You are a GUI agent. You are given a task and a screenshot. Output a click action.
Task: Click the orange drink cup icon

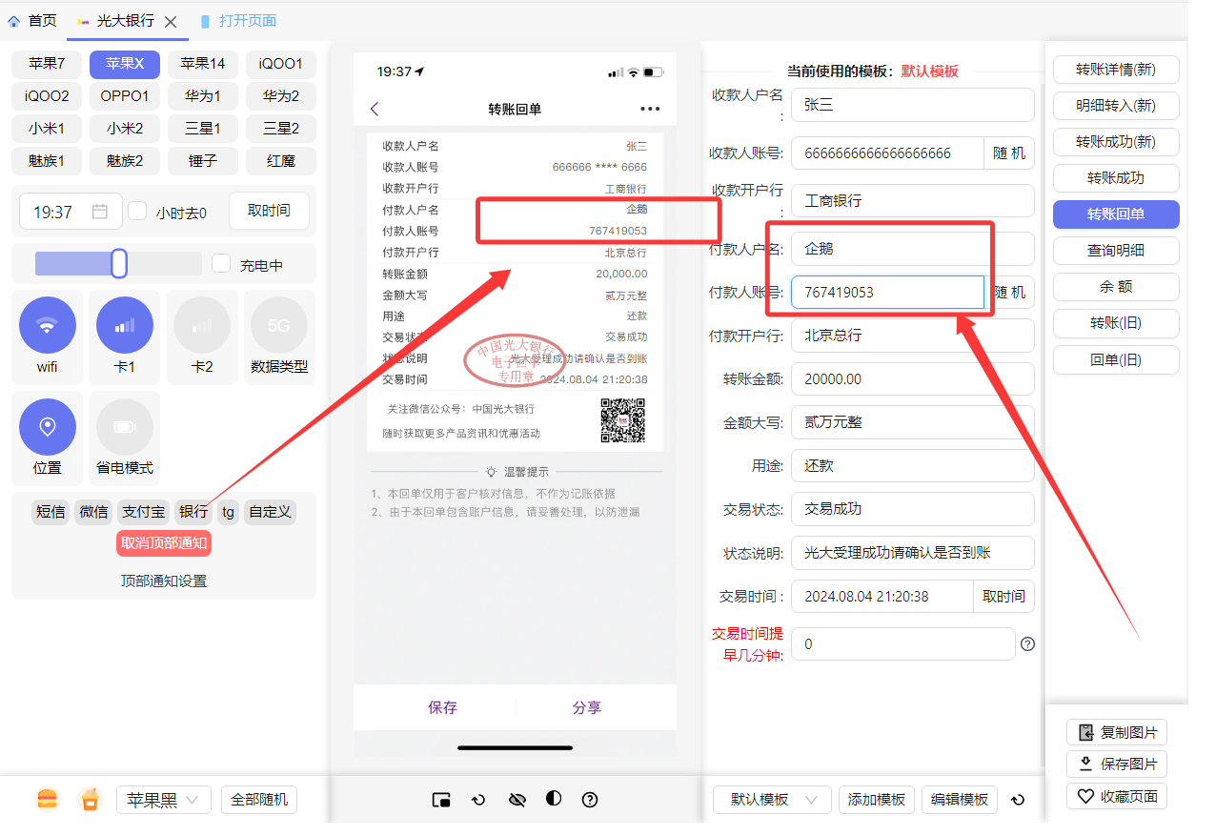coord(90,800)
